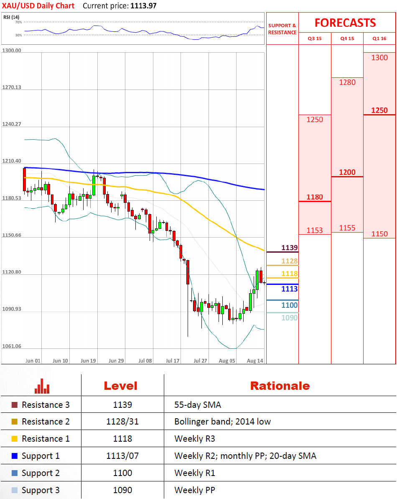Click the RSI 30% threshold label
397x499 pixels.
point(18,35)
